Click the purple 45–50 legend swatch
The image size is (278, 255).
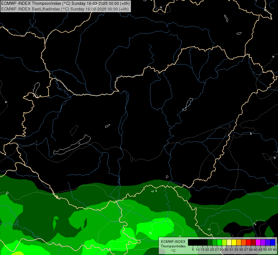(x=263, y=243)
